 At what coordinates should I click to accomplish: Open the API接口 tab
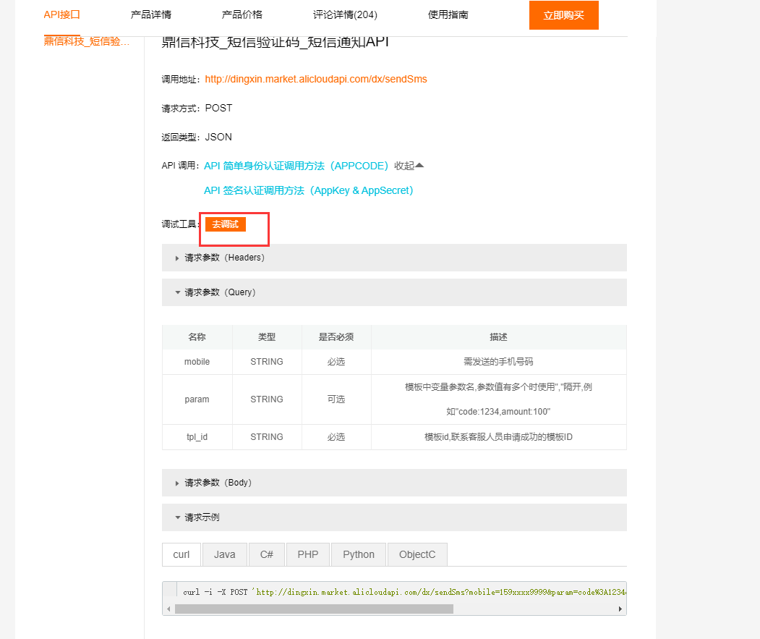(x=61, y=14)
